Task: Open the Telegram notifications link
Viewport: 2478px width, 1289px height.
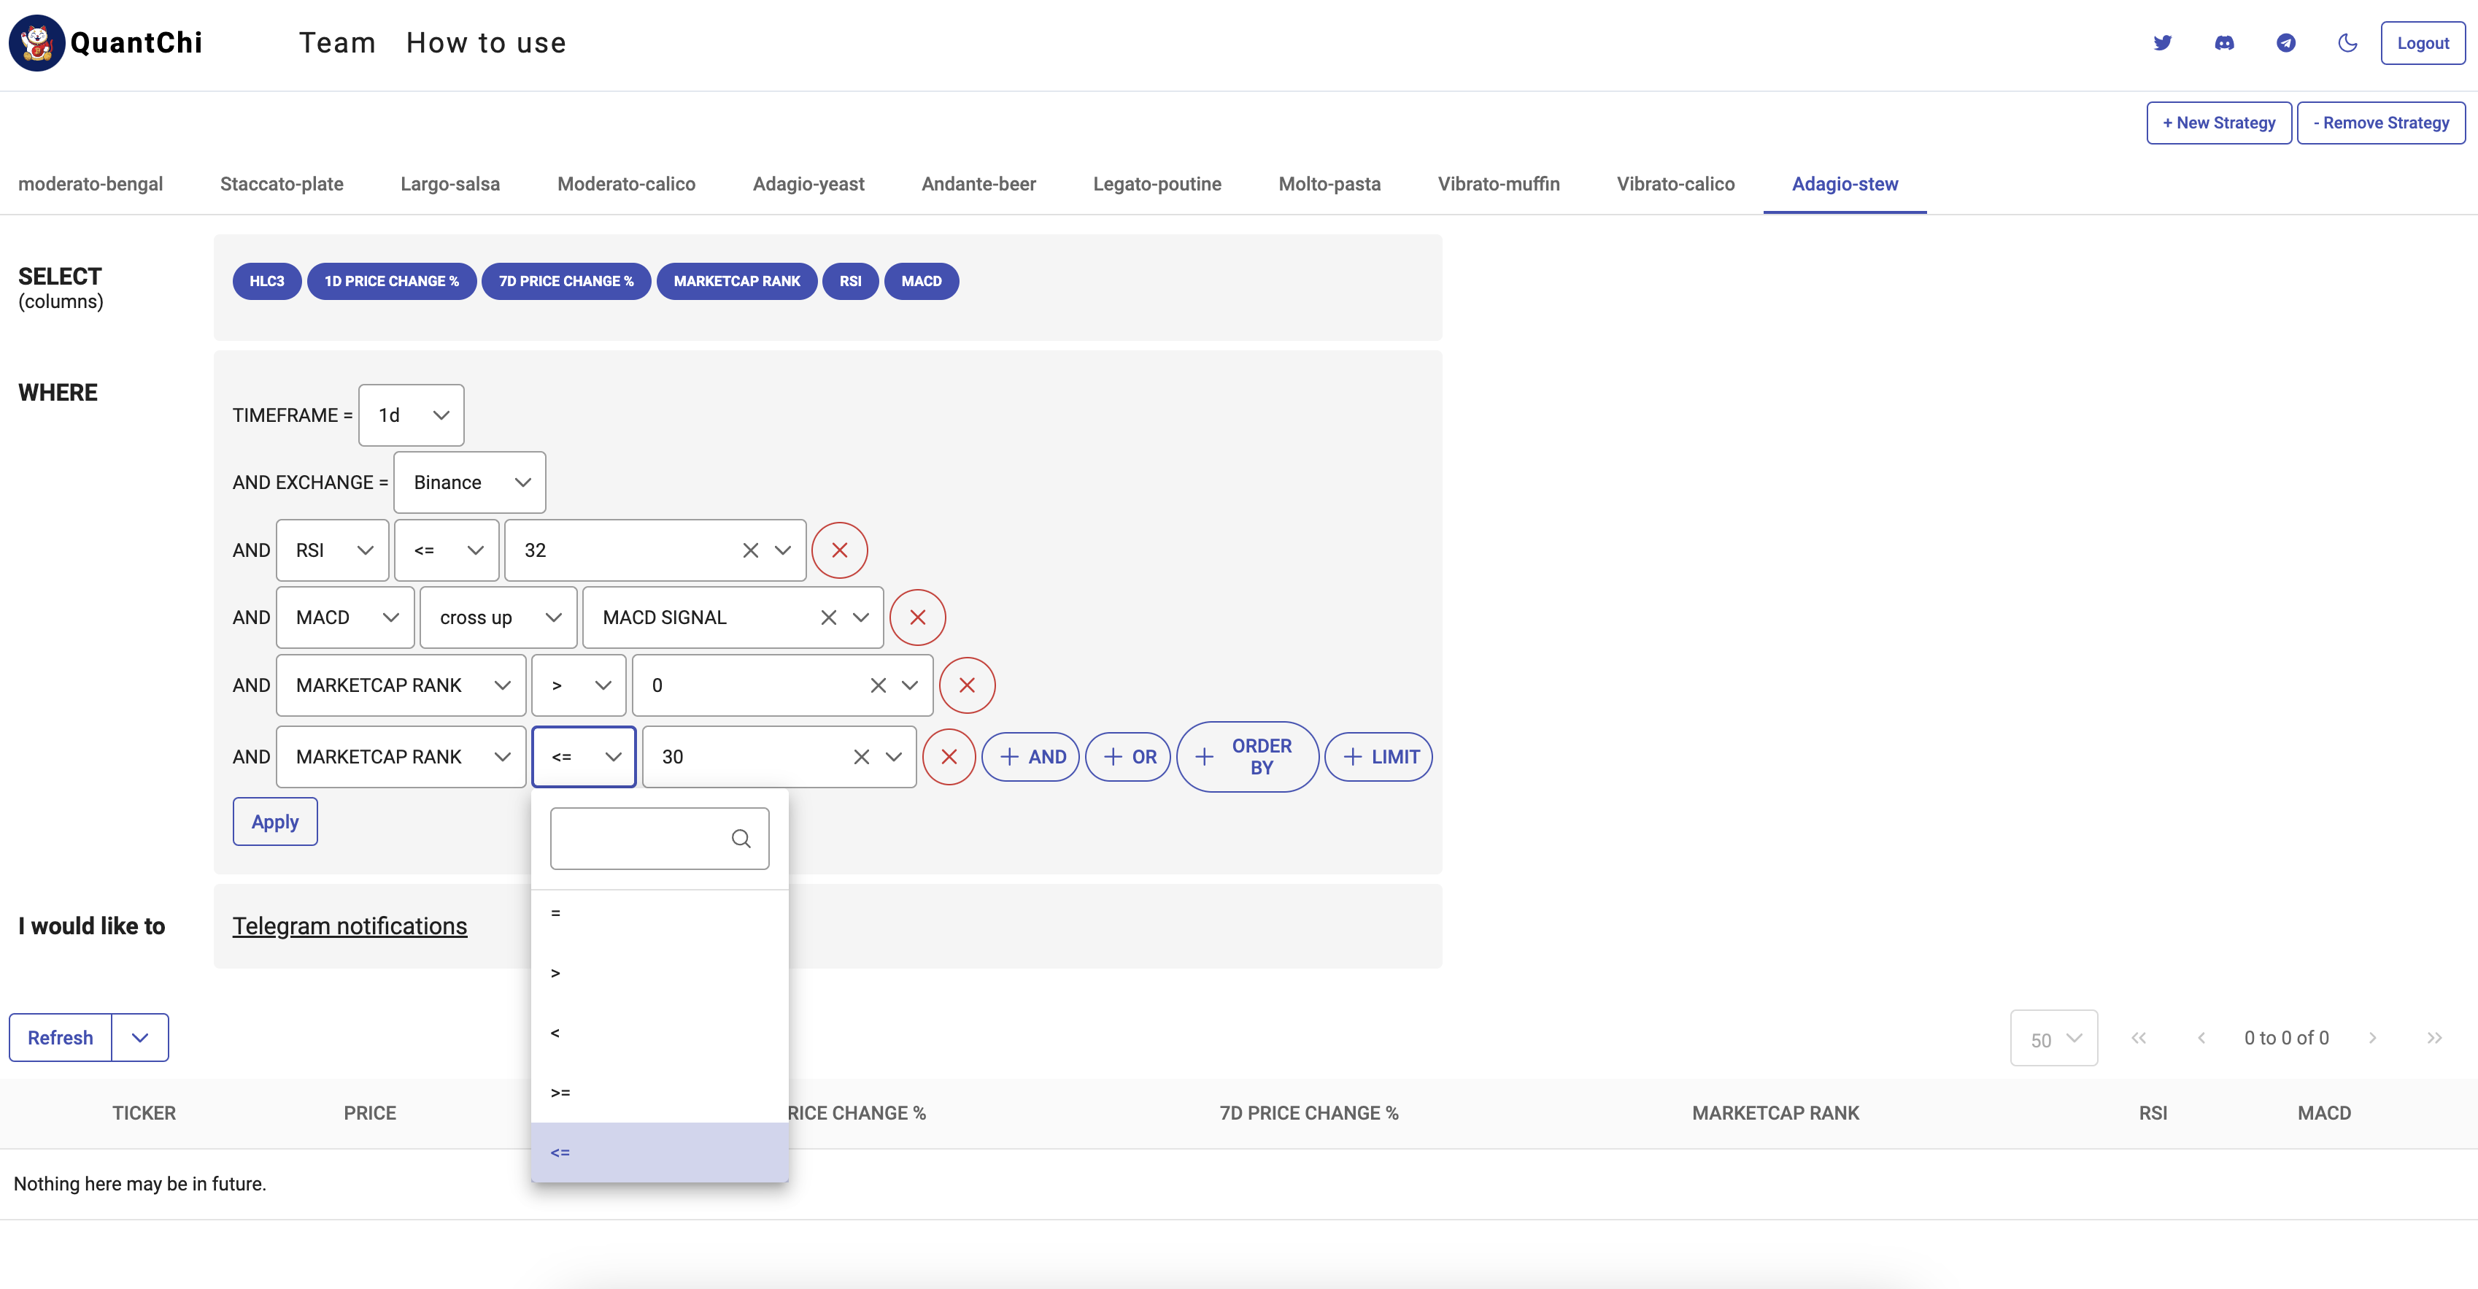Action: pyautogui.click(x=350, y=926)
